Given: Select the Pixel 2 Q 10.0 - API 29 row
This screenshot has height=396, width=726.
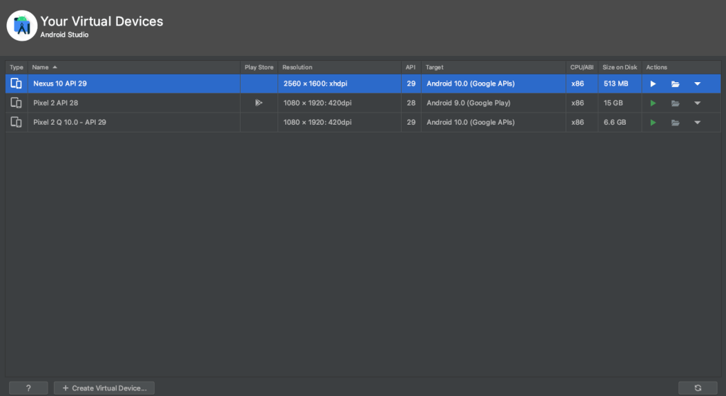Looking at the screenshot, I should 128,123.
